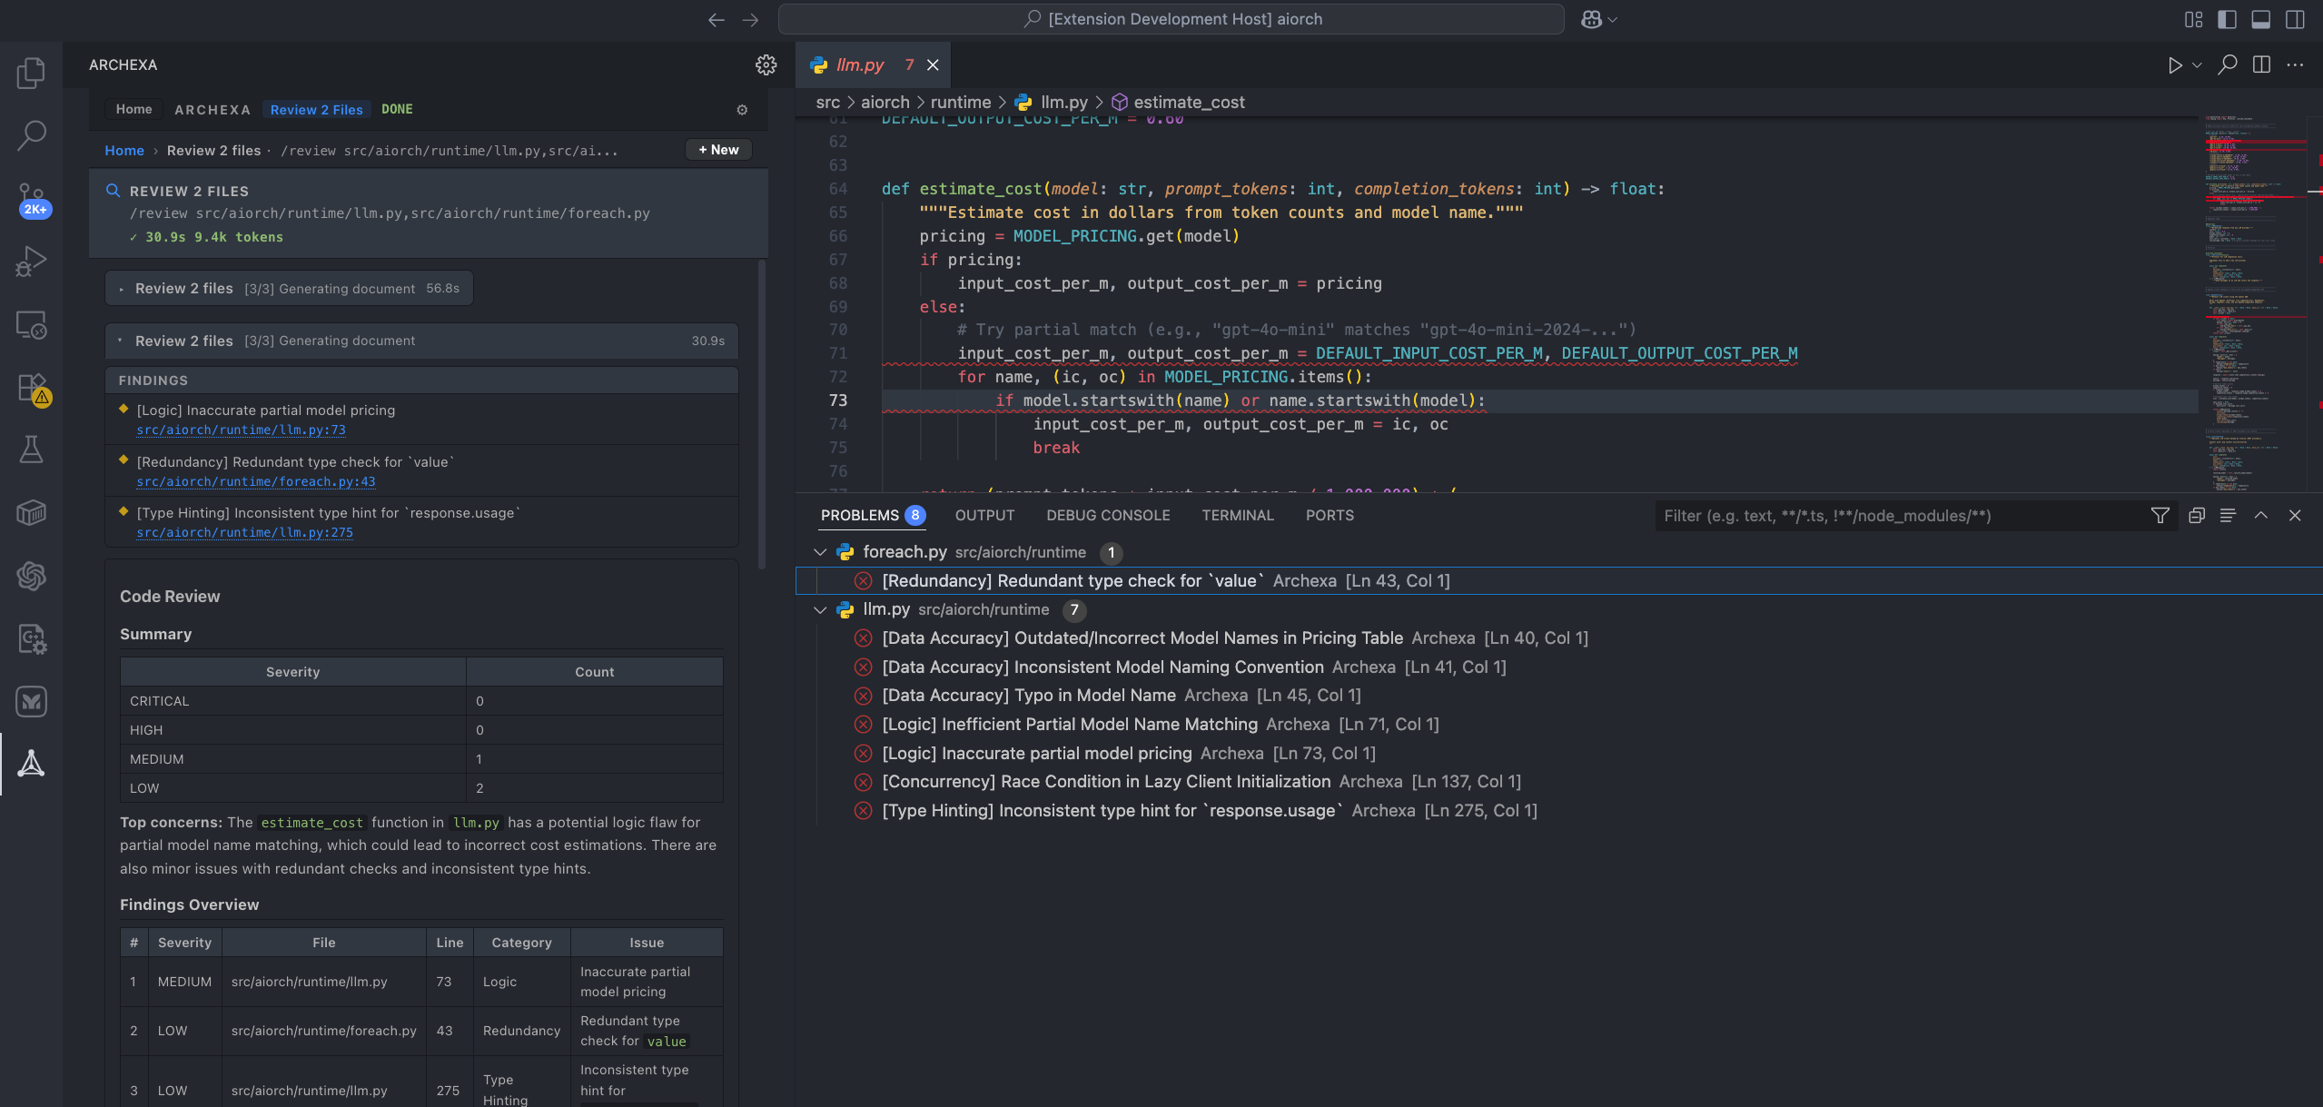Screen dimensions: 2323x1107
Task: Switch to the OUTPUT panel tab
Action: [x=984, y=516]
